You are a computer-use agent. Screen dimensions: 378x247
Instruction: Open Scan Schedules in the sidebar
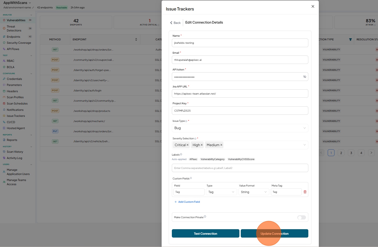tap(17, 103)
